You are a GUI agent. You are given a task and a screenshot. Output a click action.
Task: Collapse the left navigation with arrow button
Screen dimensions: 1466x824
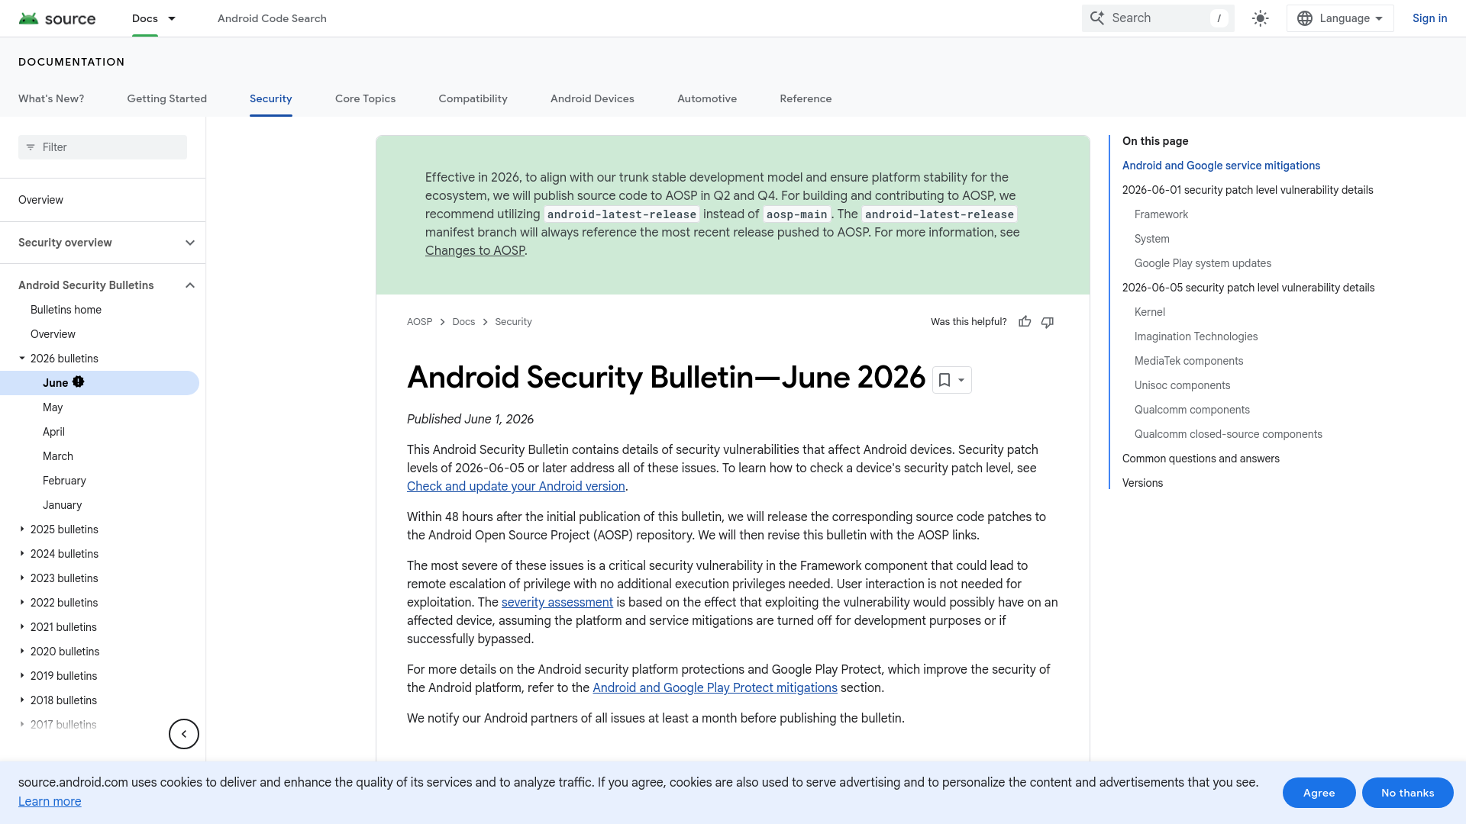(x=184, y=734)
